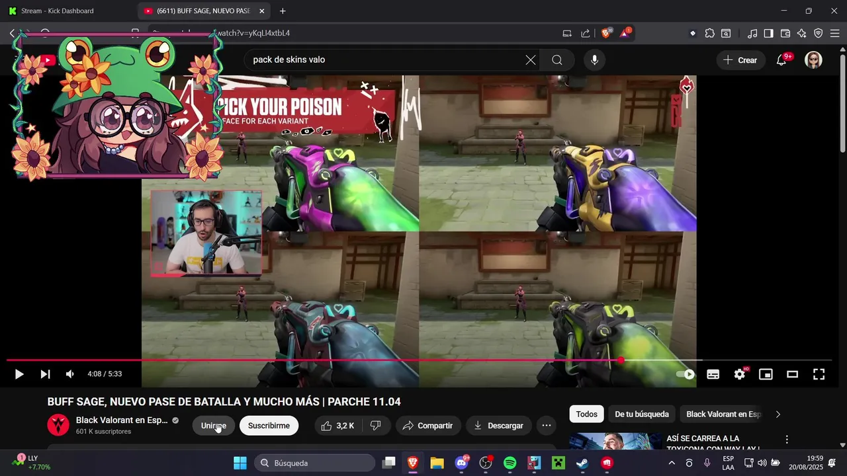Image resolution: width=847 pixels, height=476 pixels.
Task: Open more actions three-dot menu
Action: coord(547,426)
